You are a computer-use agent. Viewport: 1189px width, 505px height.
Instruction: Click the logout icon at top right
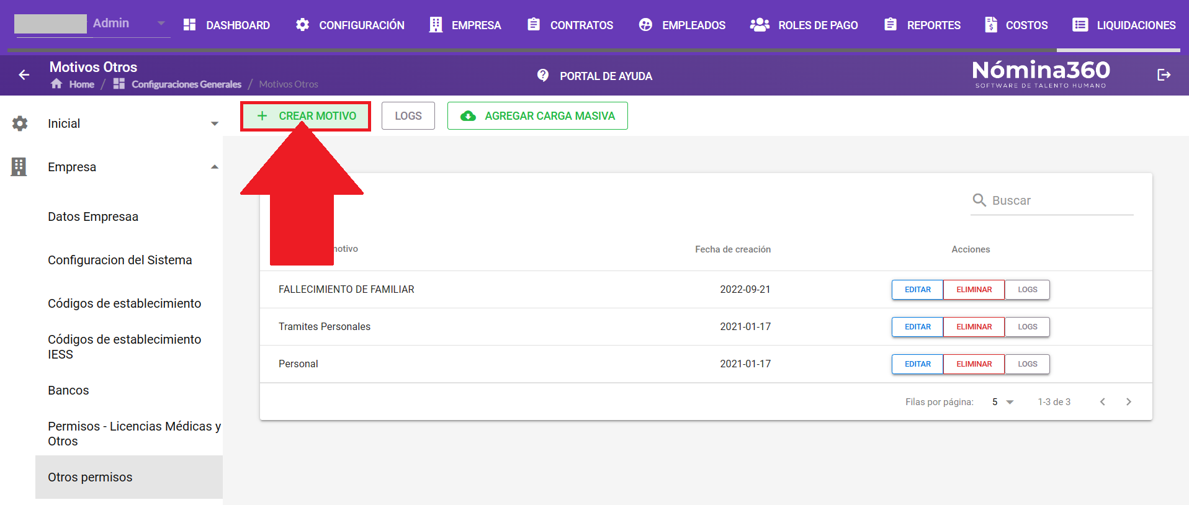point(1164,75)
